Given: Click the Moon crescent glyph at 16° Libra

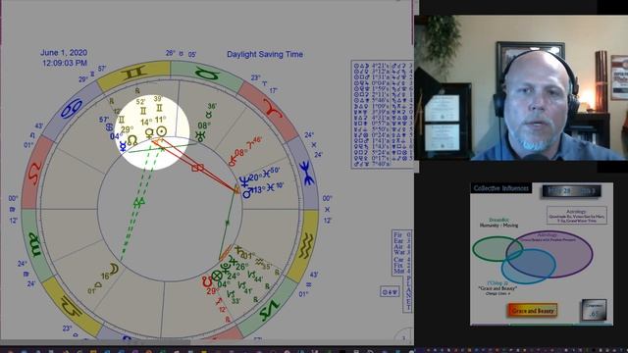Looking at the screenshot, I should click(x=114, y=269).
